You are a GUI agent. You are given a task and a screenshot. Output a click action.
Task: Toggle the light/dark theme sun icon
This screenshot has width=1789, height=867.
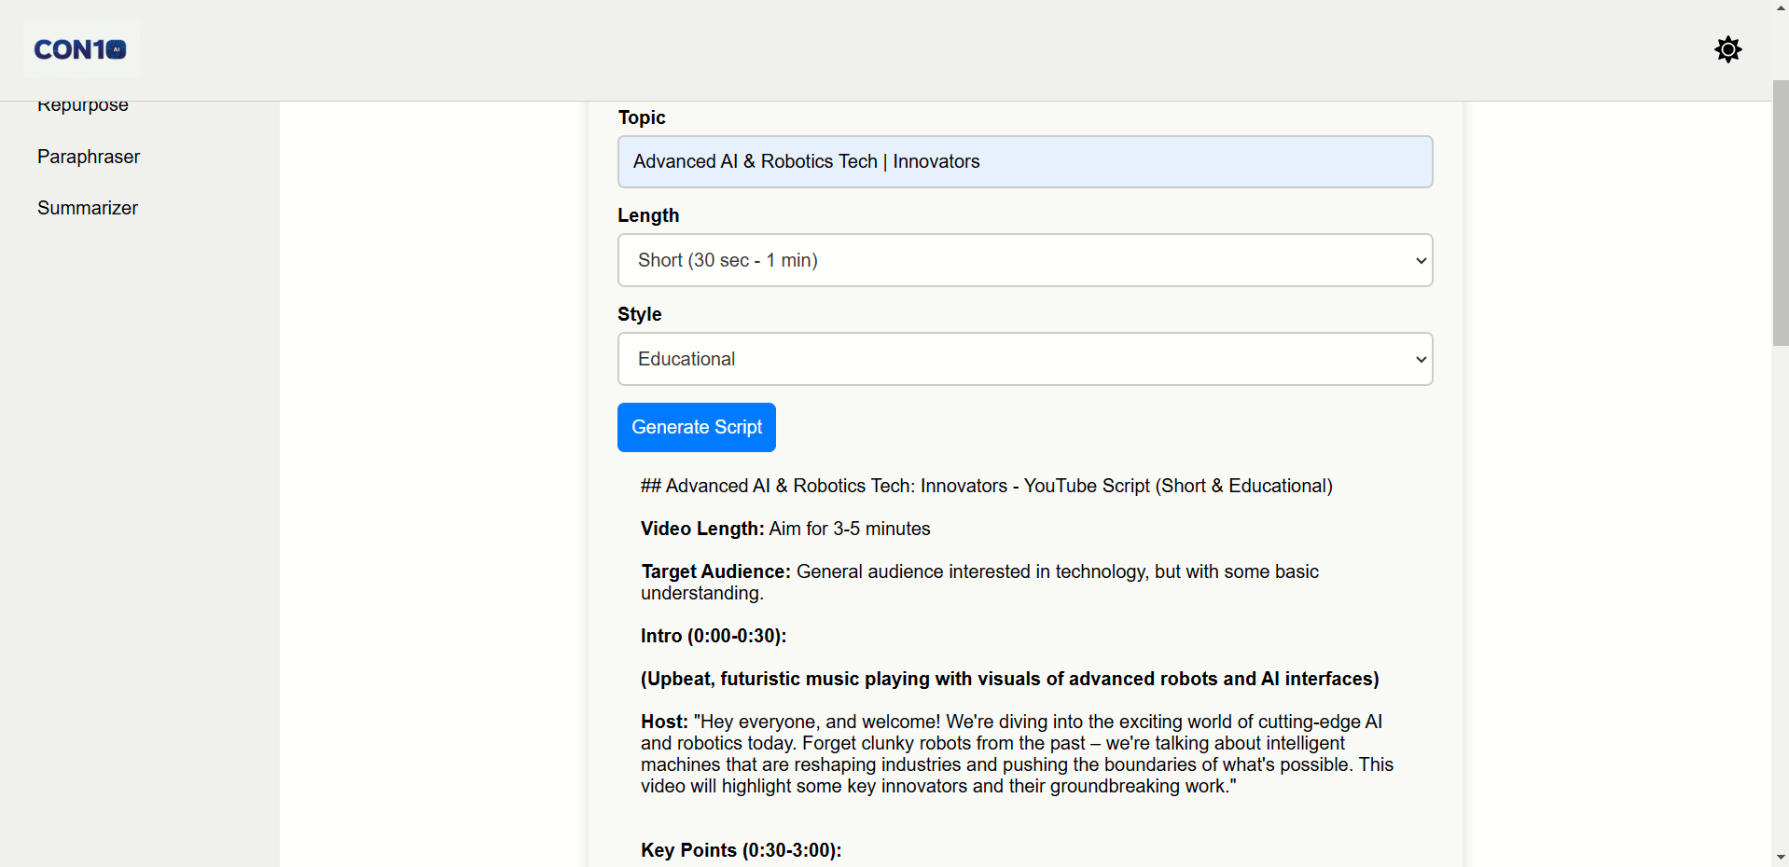click(x=1727, y=49)
